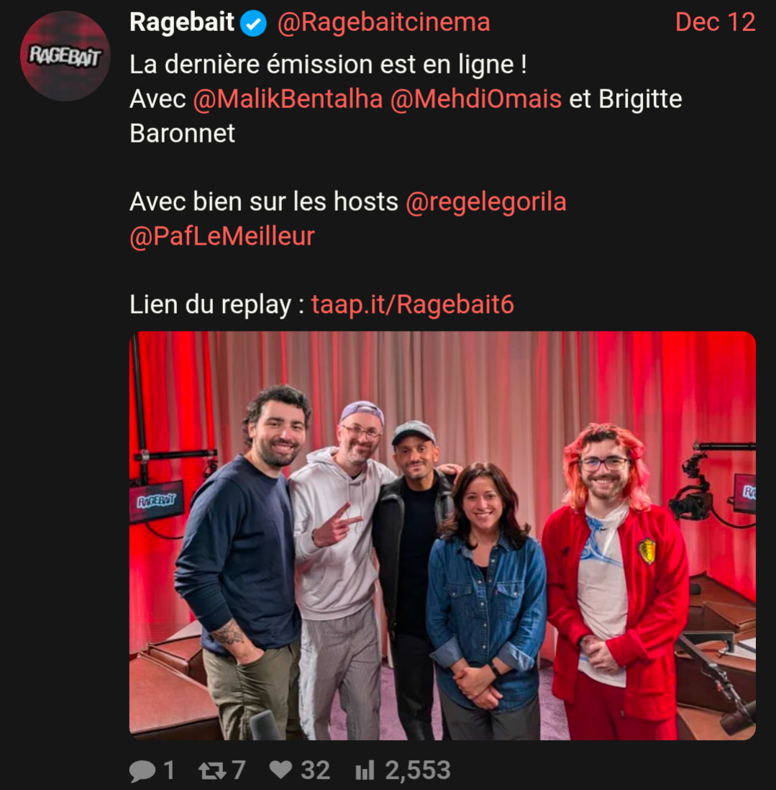Open the Ragebait profile avatar
The height and width of the screenshot is (790, 776).
(x=65, y=56)
